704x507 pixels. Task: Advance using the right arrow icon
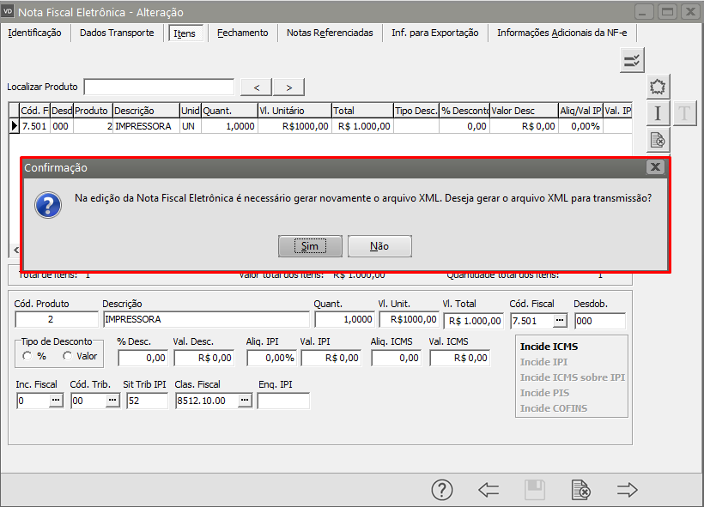click(628, 490)
